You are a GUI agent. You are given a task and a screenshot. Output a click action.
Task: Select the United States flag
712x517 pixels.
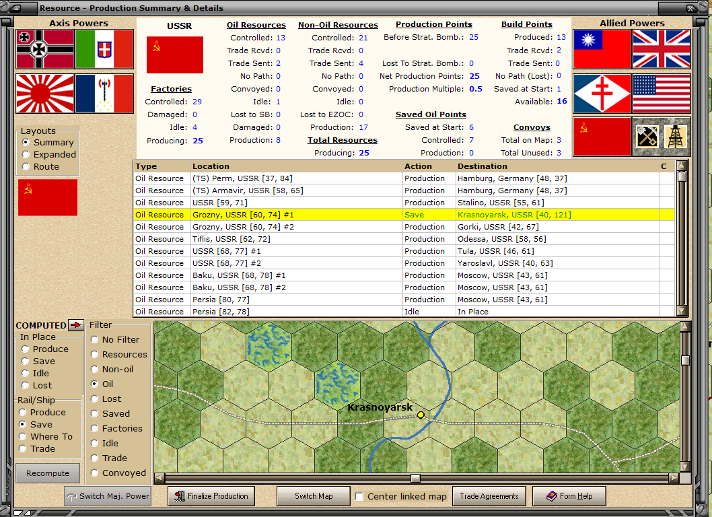[661, 94]
